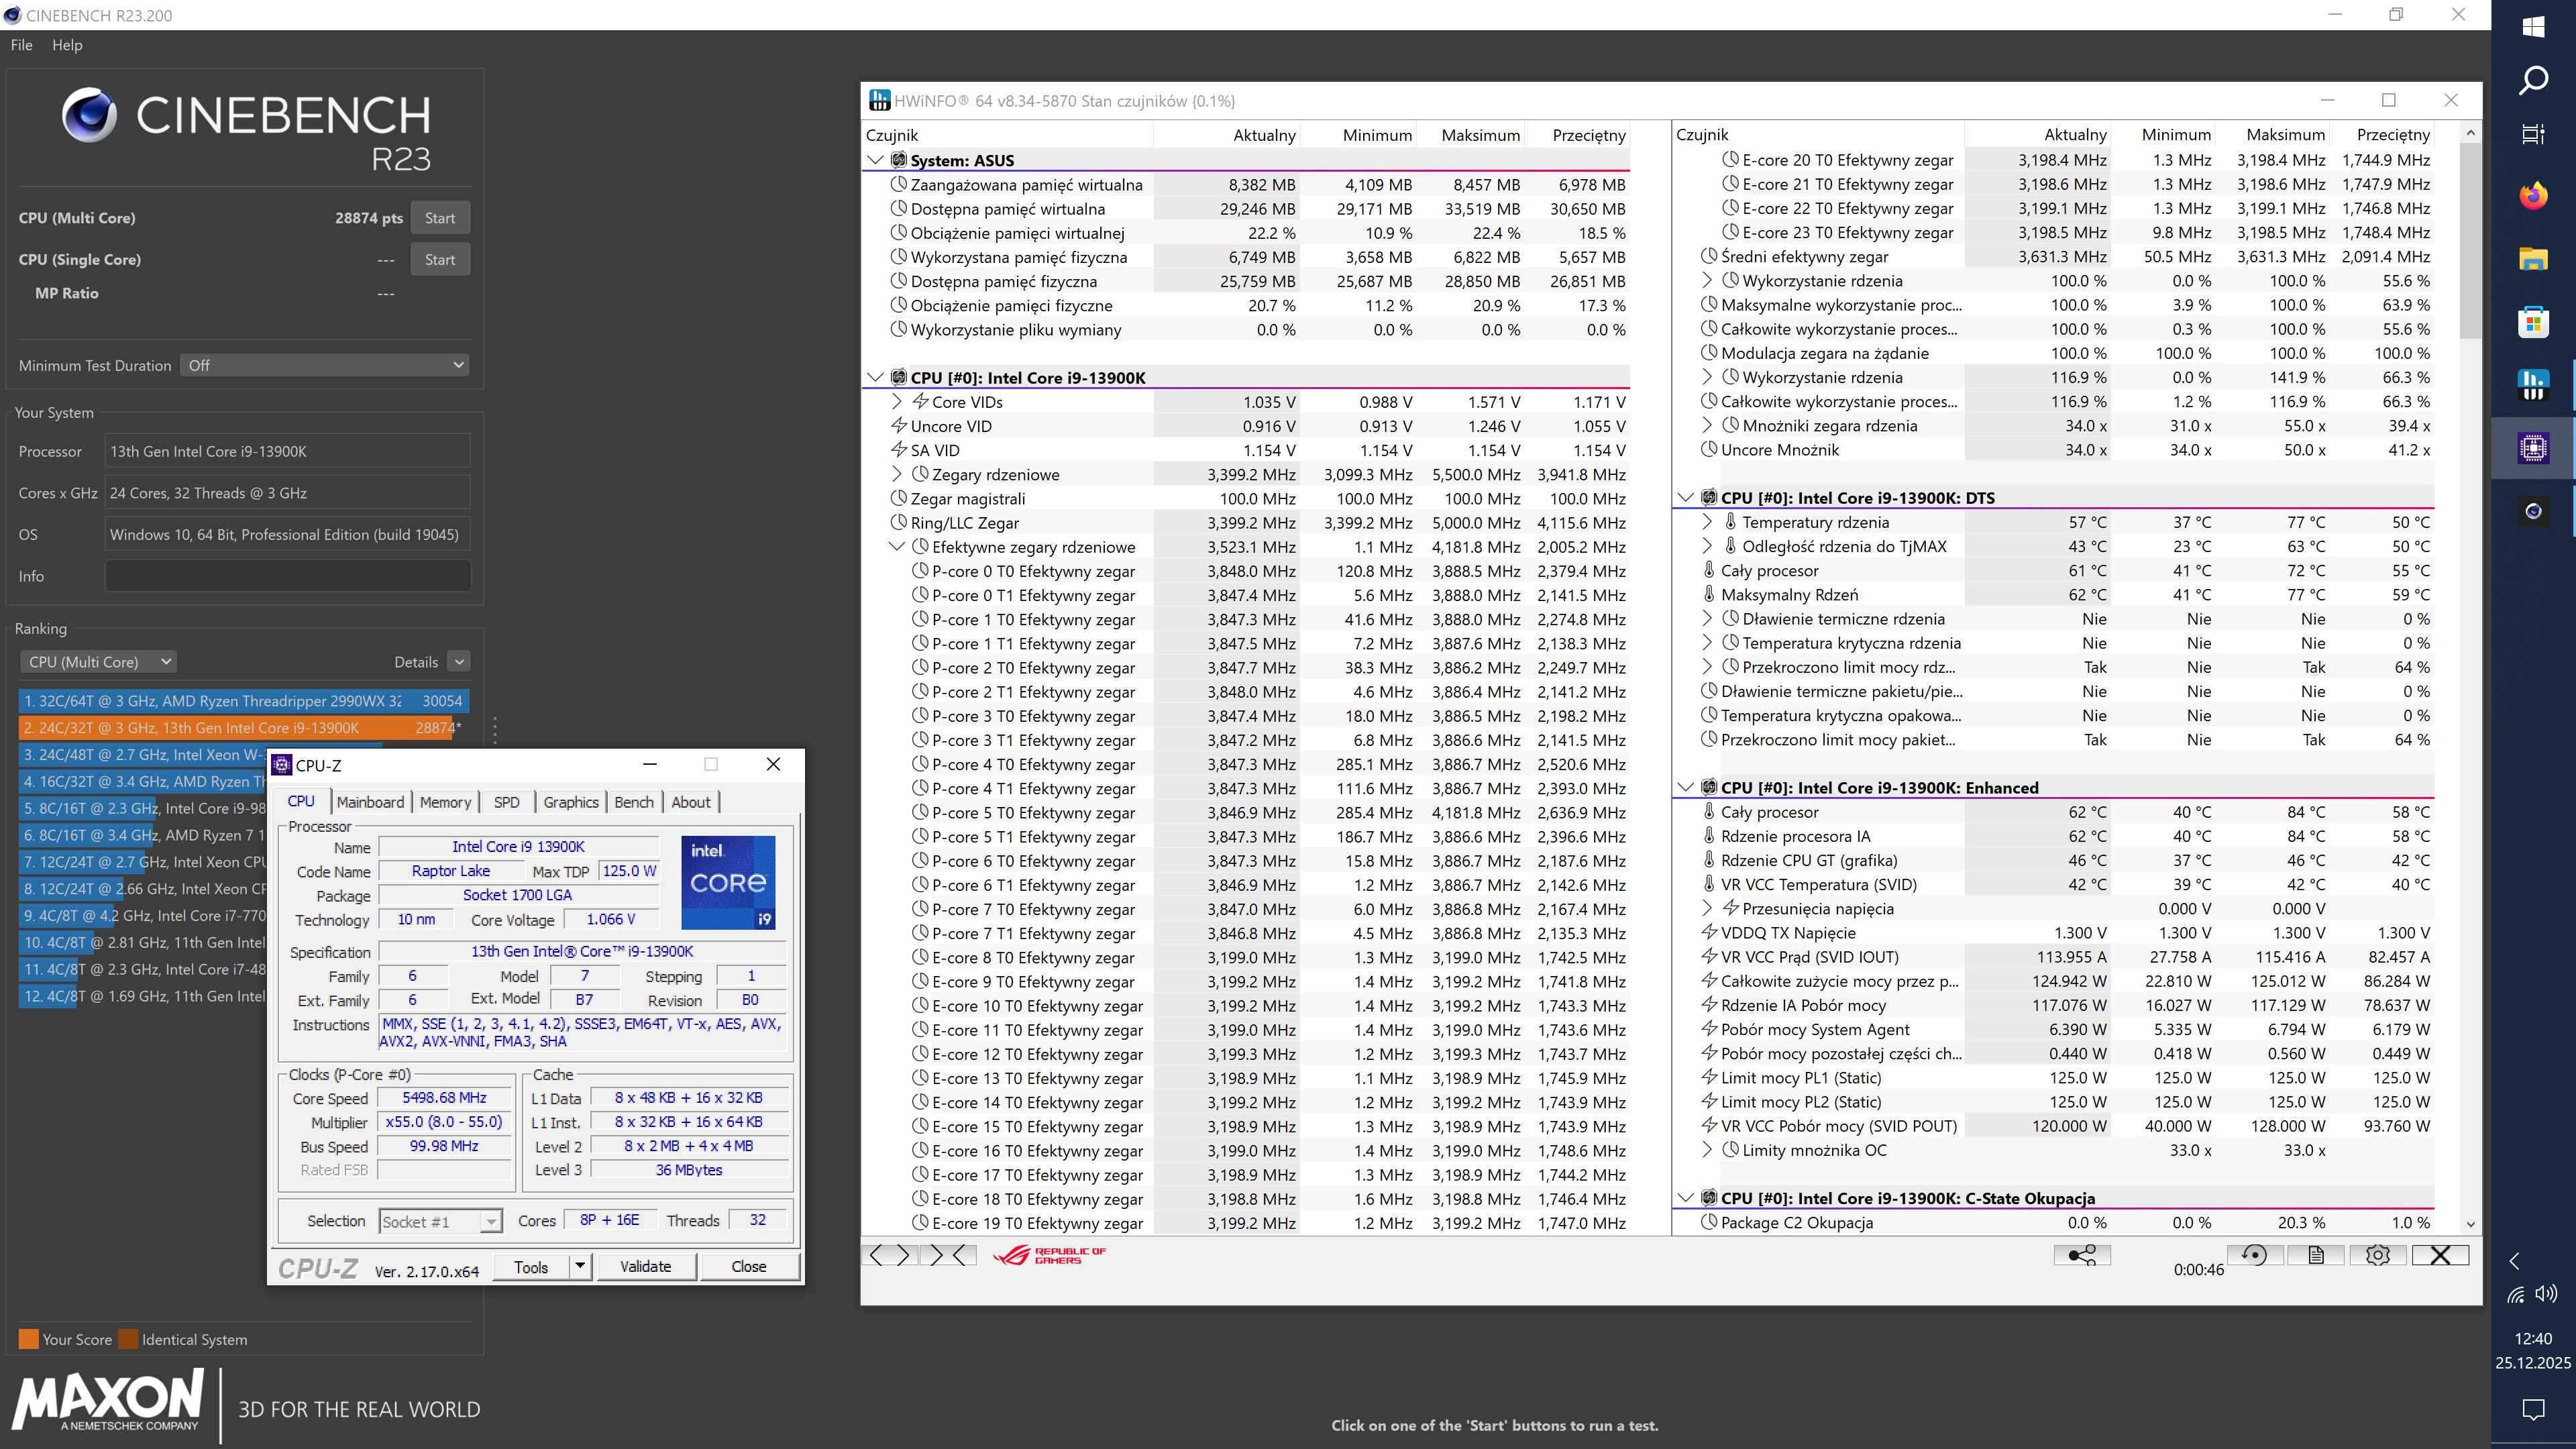Image resolution: width=2576 pixels, height=1449 pixels.
Task: Click the HWiNFO log file document icon
Action: click(2315, 1255)
